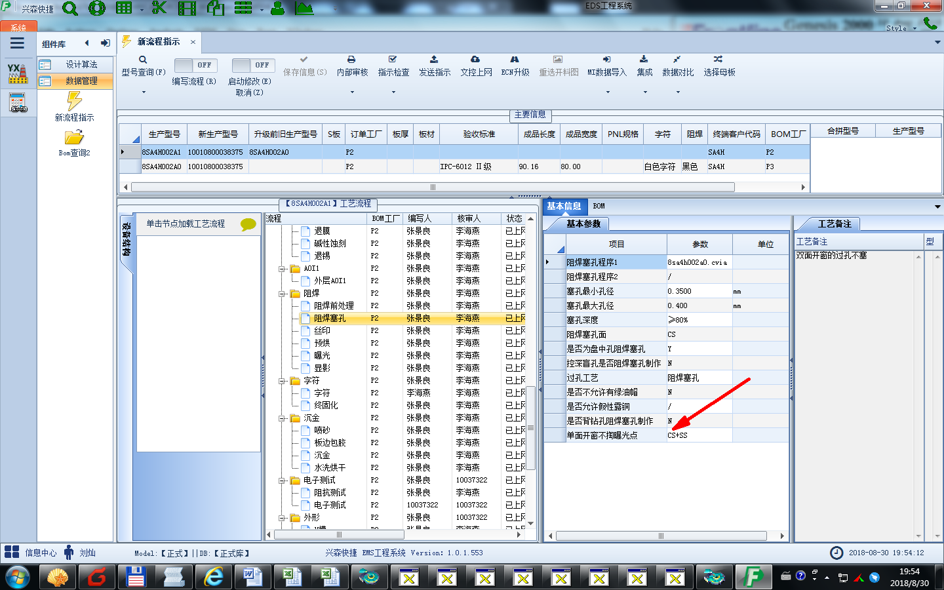
Task: Collapse the 阻焊 tree folder
Action: (x=281, y=294)
